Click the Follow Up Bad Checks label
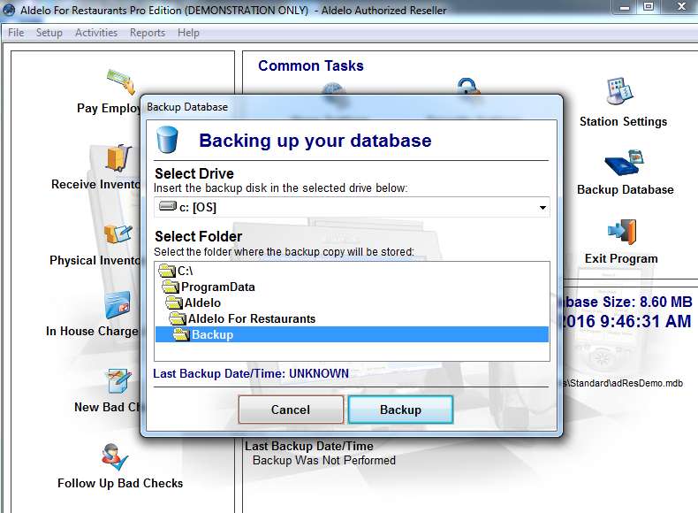The image size is (698, 513). pos(120,483)
